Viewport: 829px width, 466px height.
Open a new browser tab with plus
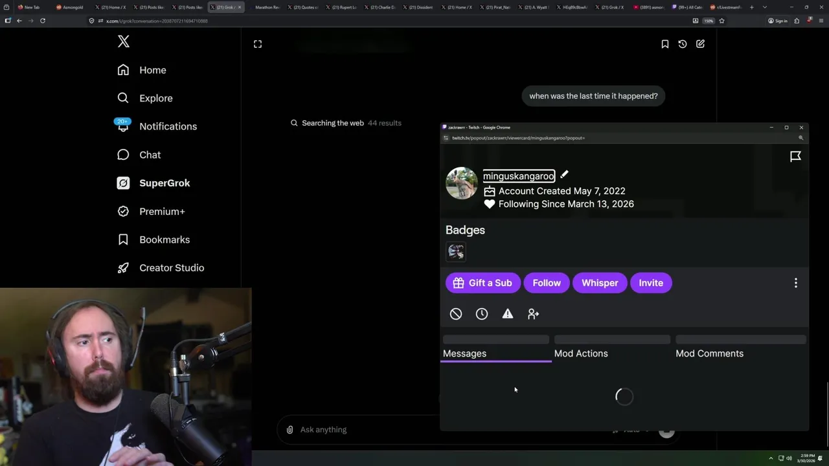point(751,7)
